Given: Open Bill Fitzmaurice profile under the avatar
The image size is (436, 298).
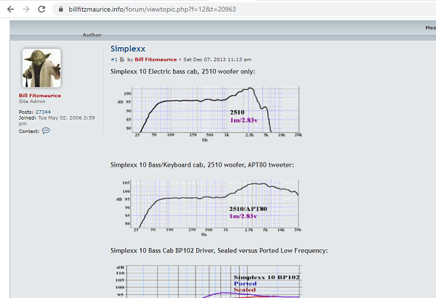Looking at the screenshot, I should pos(40,96).
